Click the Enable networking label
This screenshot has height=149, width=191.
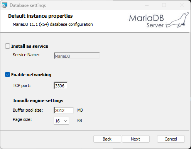pyautogui.click(x=31, y=75)
